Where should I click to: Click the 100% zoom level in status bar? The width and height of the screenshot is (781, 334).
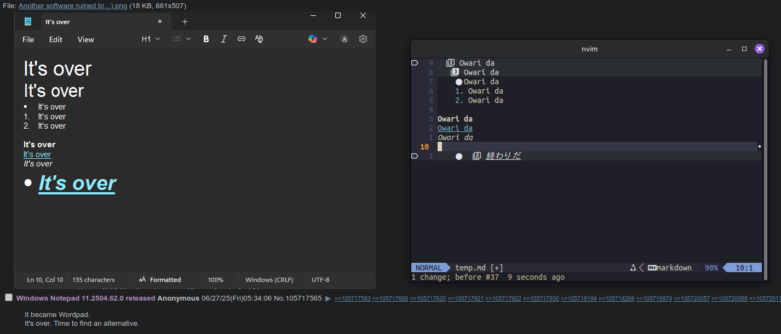click(x=216, y=280)
